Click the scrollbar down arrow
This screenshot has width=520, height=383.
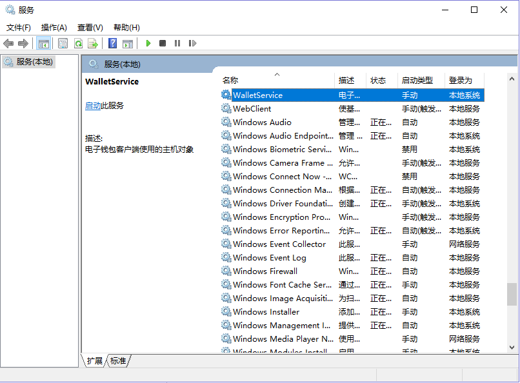[x=512, y=348]
